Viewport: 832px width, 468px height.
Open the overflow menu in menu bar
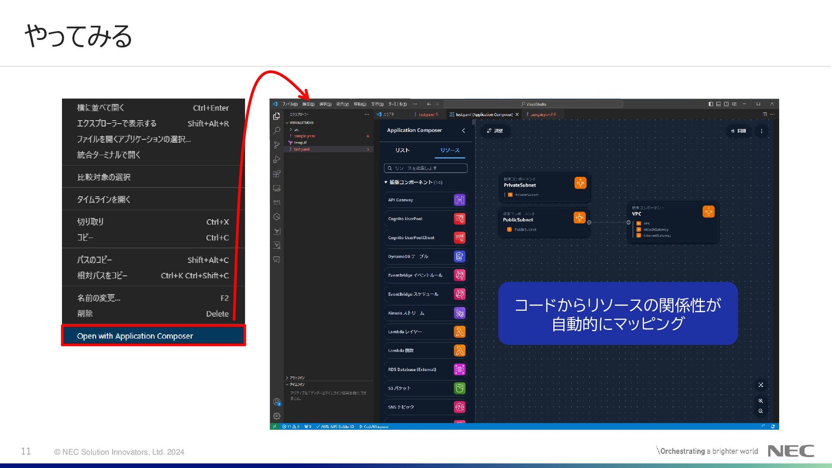point(415,104)
